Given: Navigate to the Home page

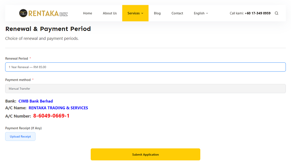Looking at the screenshot, I should click(87, 13).
